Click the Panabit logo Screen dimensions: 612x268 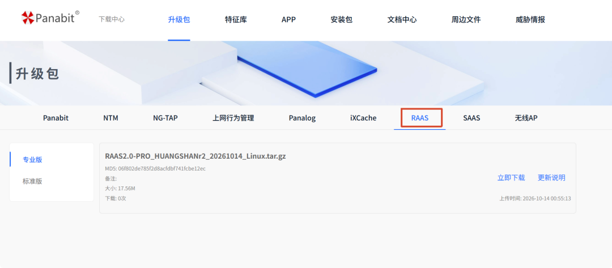click(x=50, y=18)
